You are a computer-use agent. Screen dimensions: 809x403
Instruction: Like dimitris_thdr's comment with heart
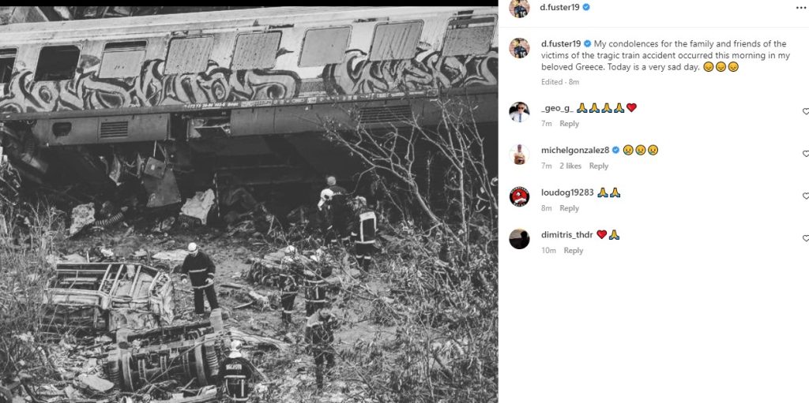pos(806,238)
